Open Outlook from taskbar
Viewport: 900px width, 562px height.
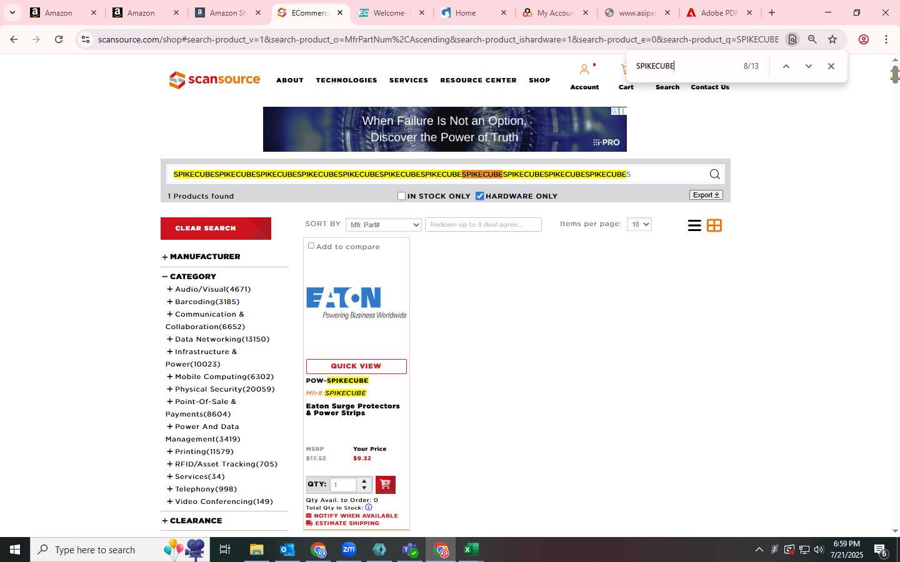[287, 550]
